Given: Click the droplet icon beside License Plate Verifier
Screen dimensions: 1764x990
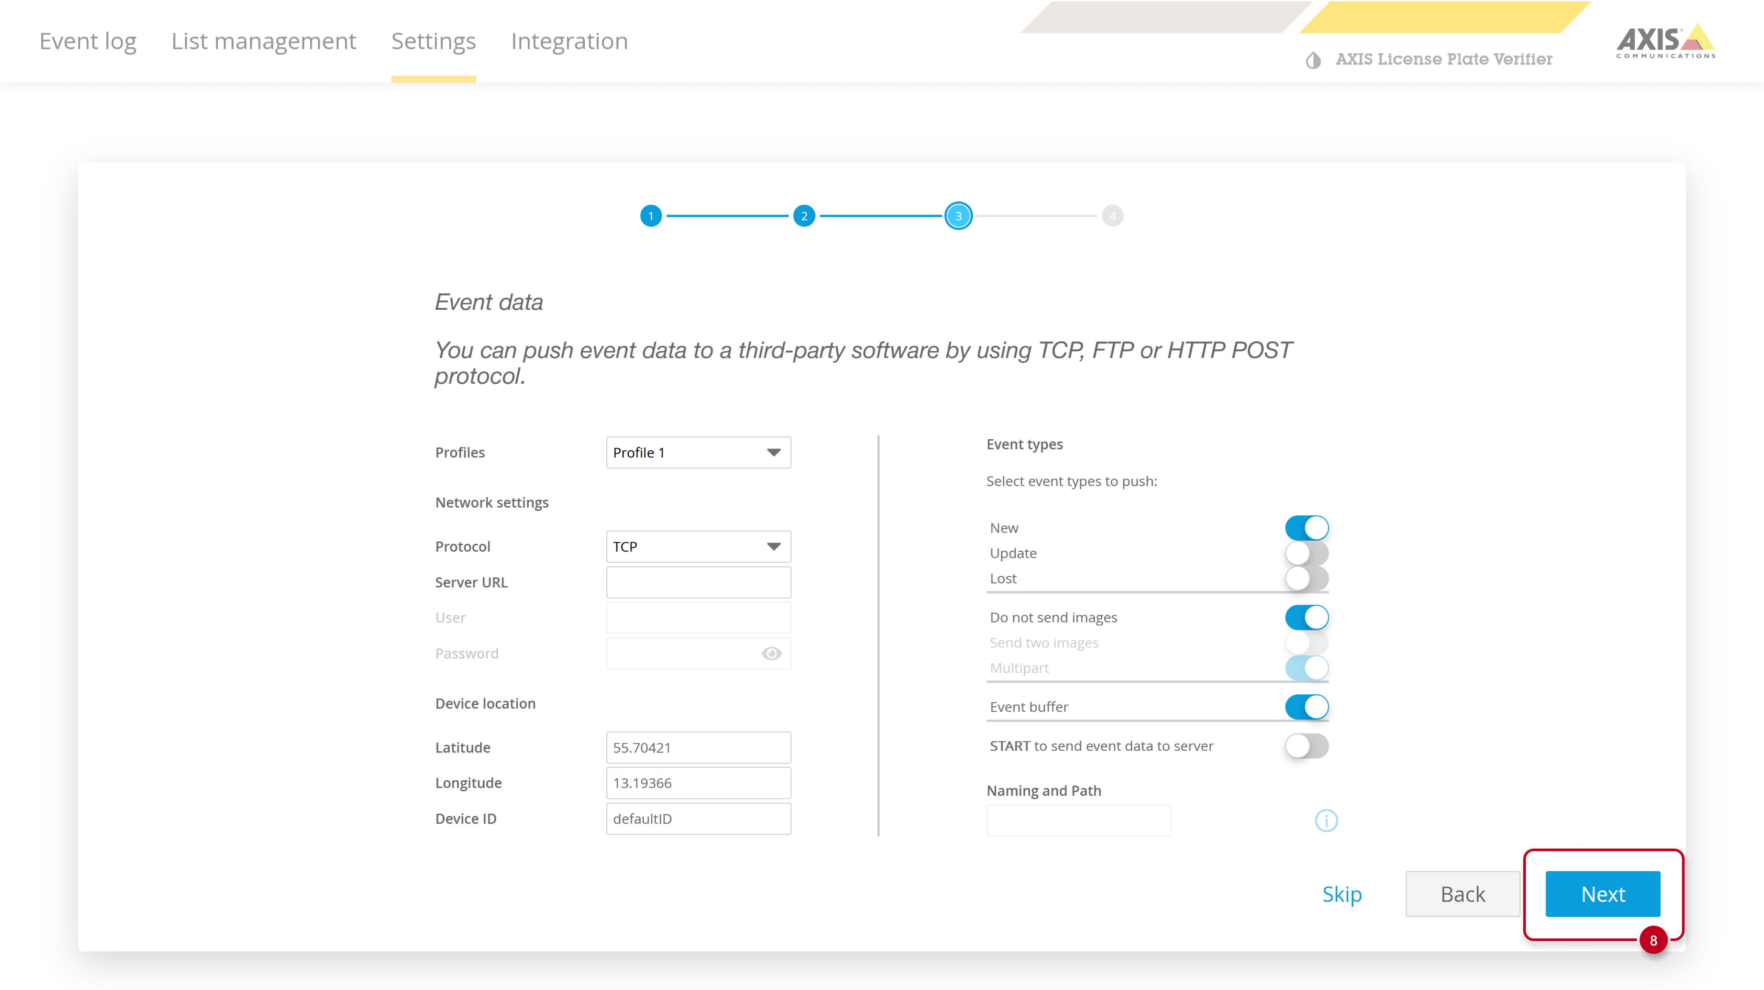Looking at the screenshot, I should tap(1313, 60).
